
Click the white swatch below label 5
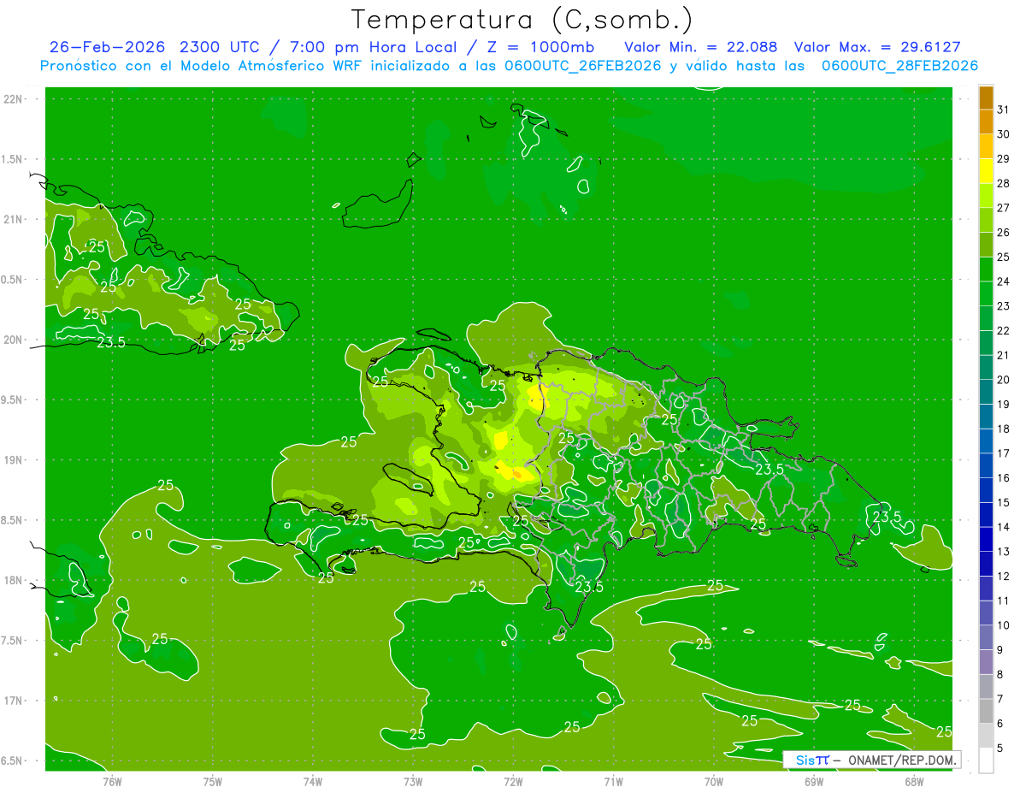pyautogui.click(x=986, y=760)
